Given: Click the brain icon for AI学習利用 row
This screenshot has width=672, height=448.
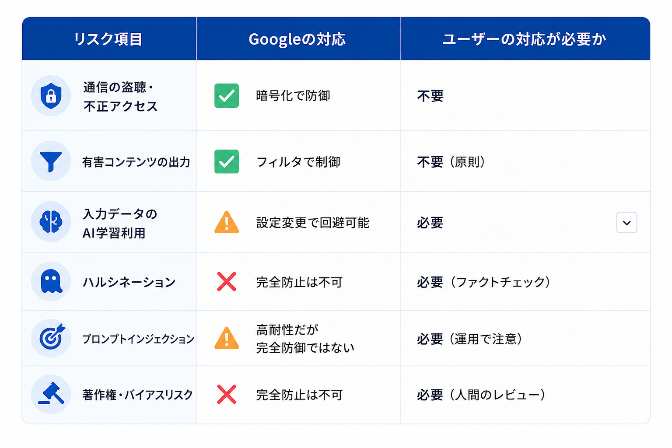Looking at the screenshot, I should click(51, 222).
